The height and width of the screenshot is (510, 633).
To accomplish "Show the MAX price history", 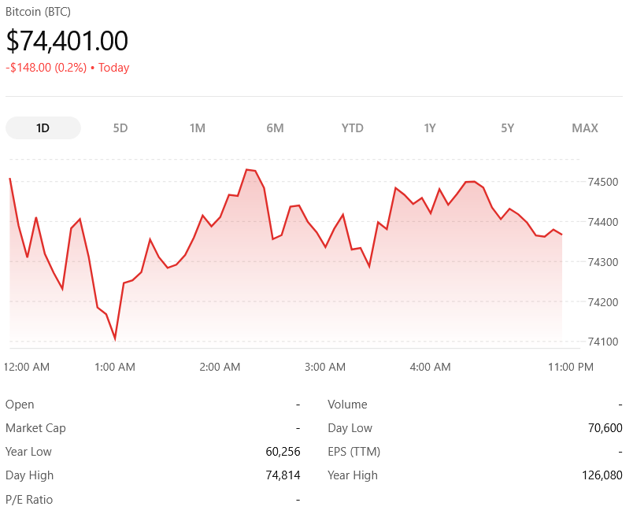I will pyautogui.click(x=585, y=128).
